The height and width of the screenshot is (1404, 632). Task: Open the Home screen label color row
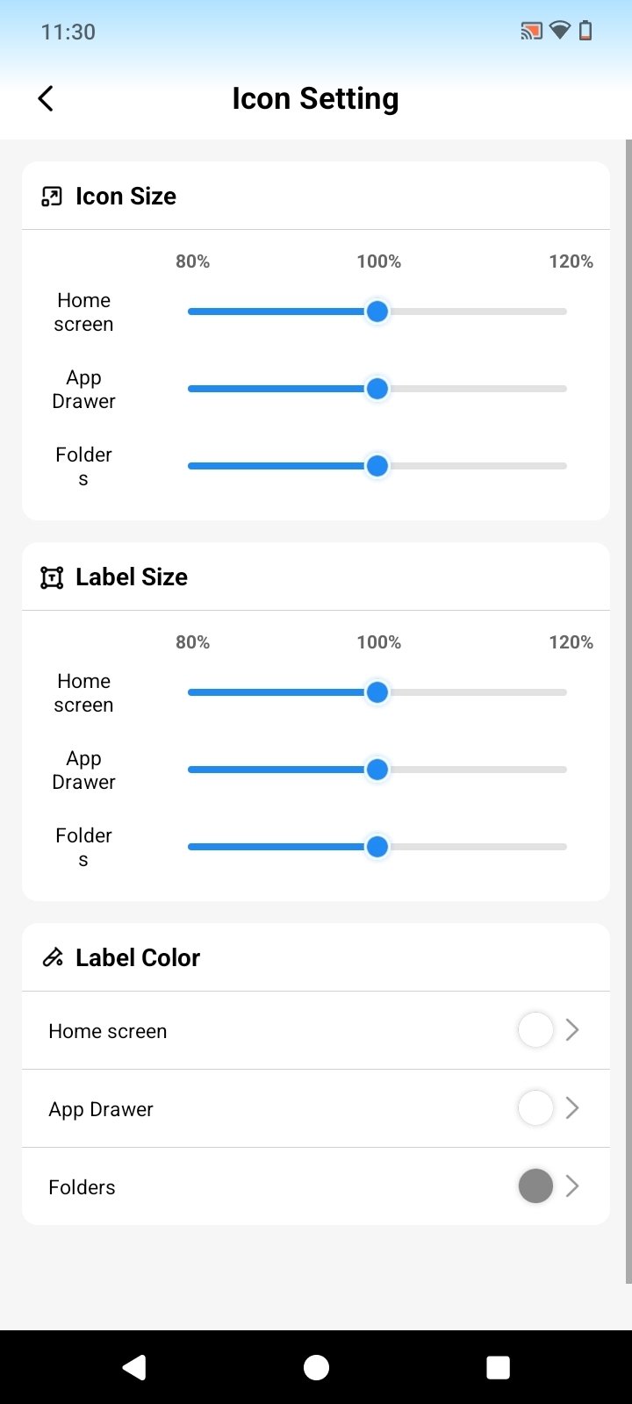click(263, 1031)
